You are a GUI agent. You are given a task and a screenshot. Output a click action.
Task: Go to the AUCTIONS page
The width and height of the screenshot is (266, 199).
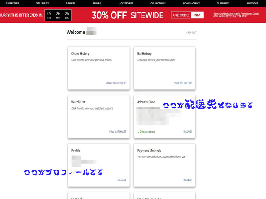(252, 3)
